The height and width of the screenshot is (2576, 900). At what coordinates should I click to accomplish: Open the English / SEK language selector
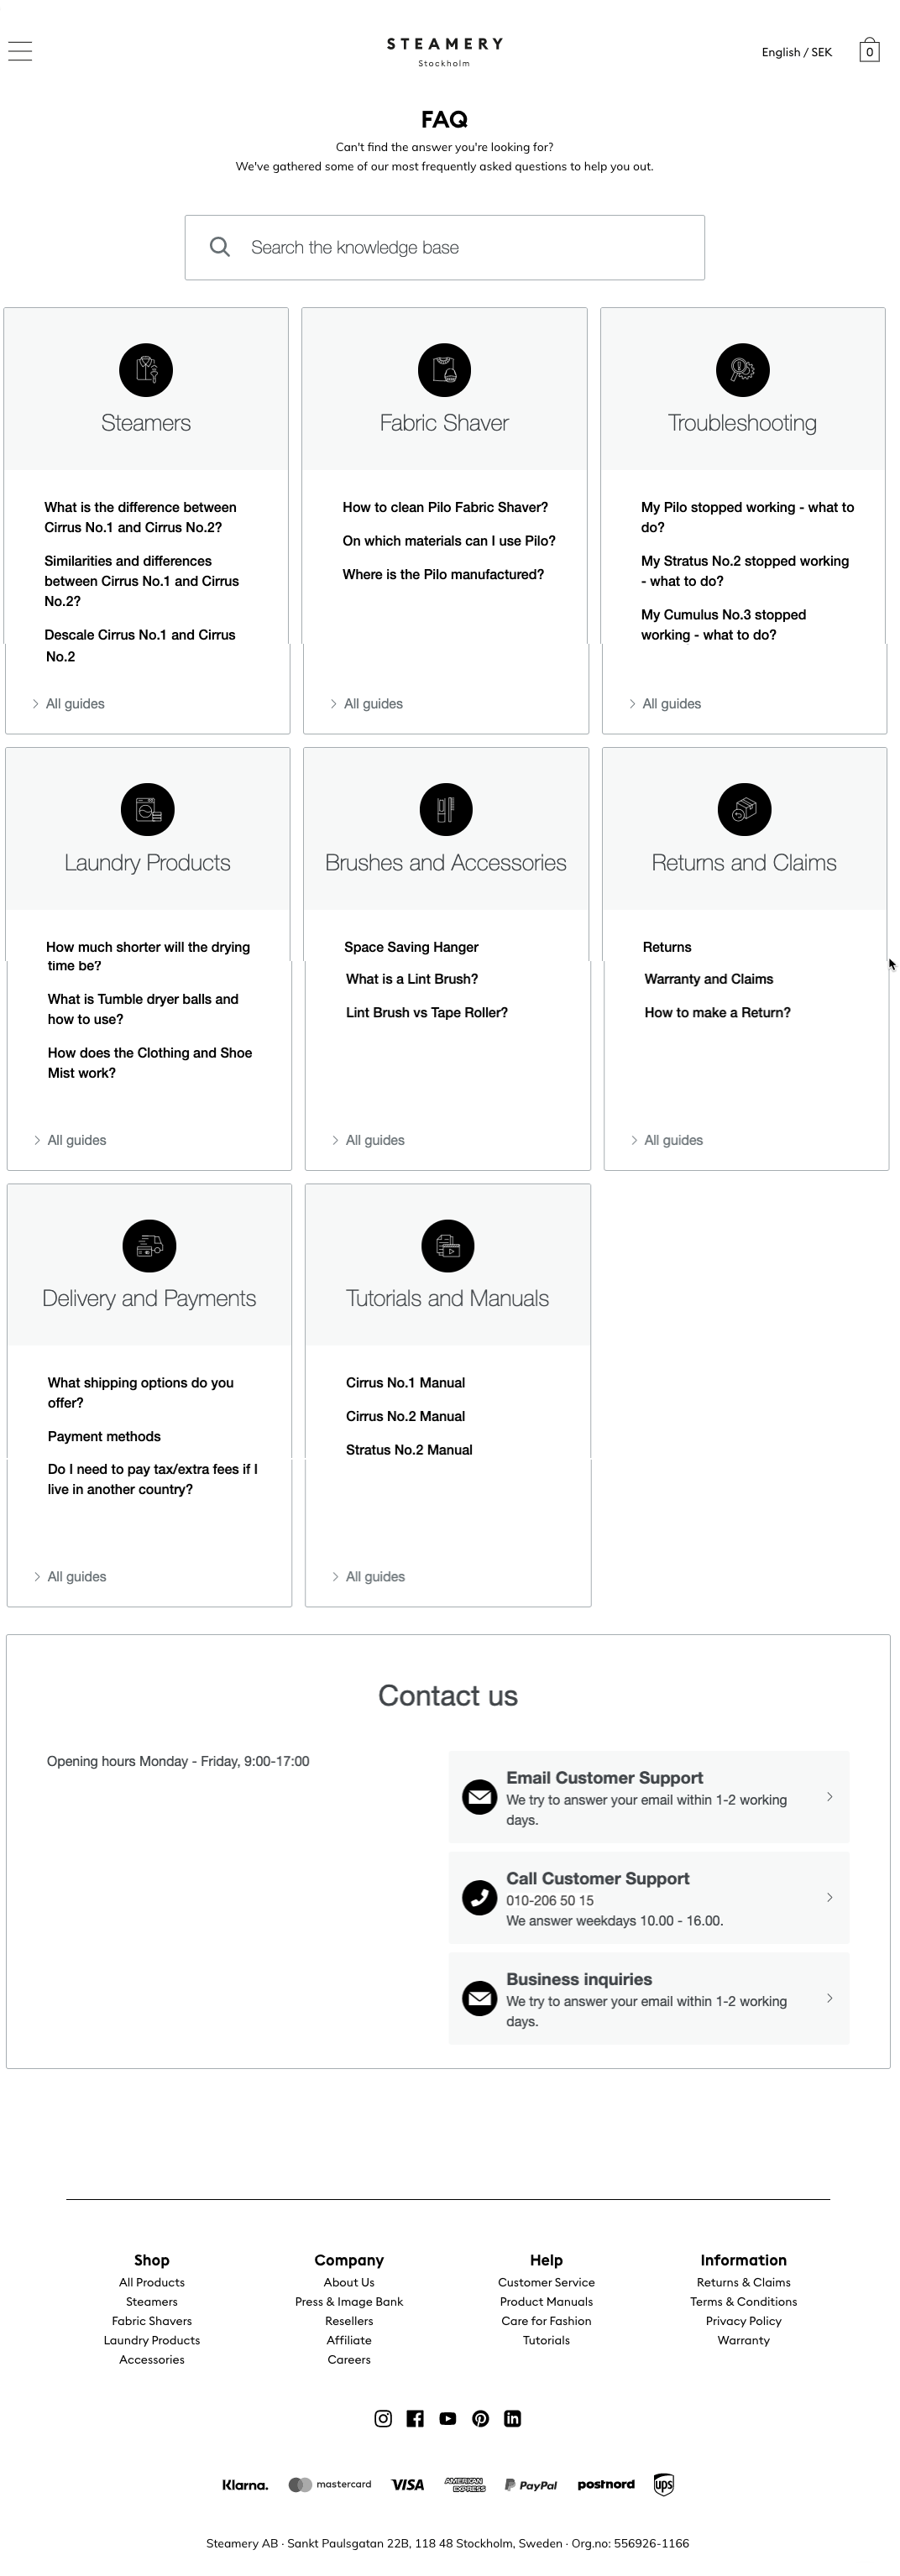pos(796,52)
